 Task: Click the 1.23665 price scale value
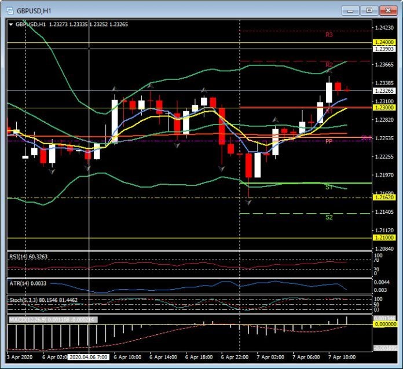click(x=384, y=64)
